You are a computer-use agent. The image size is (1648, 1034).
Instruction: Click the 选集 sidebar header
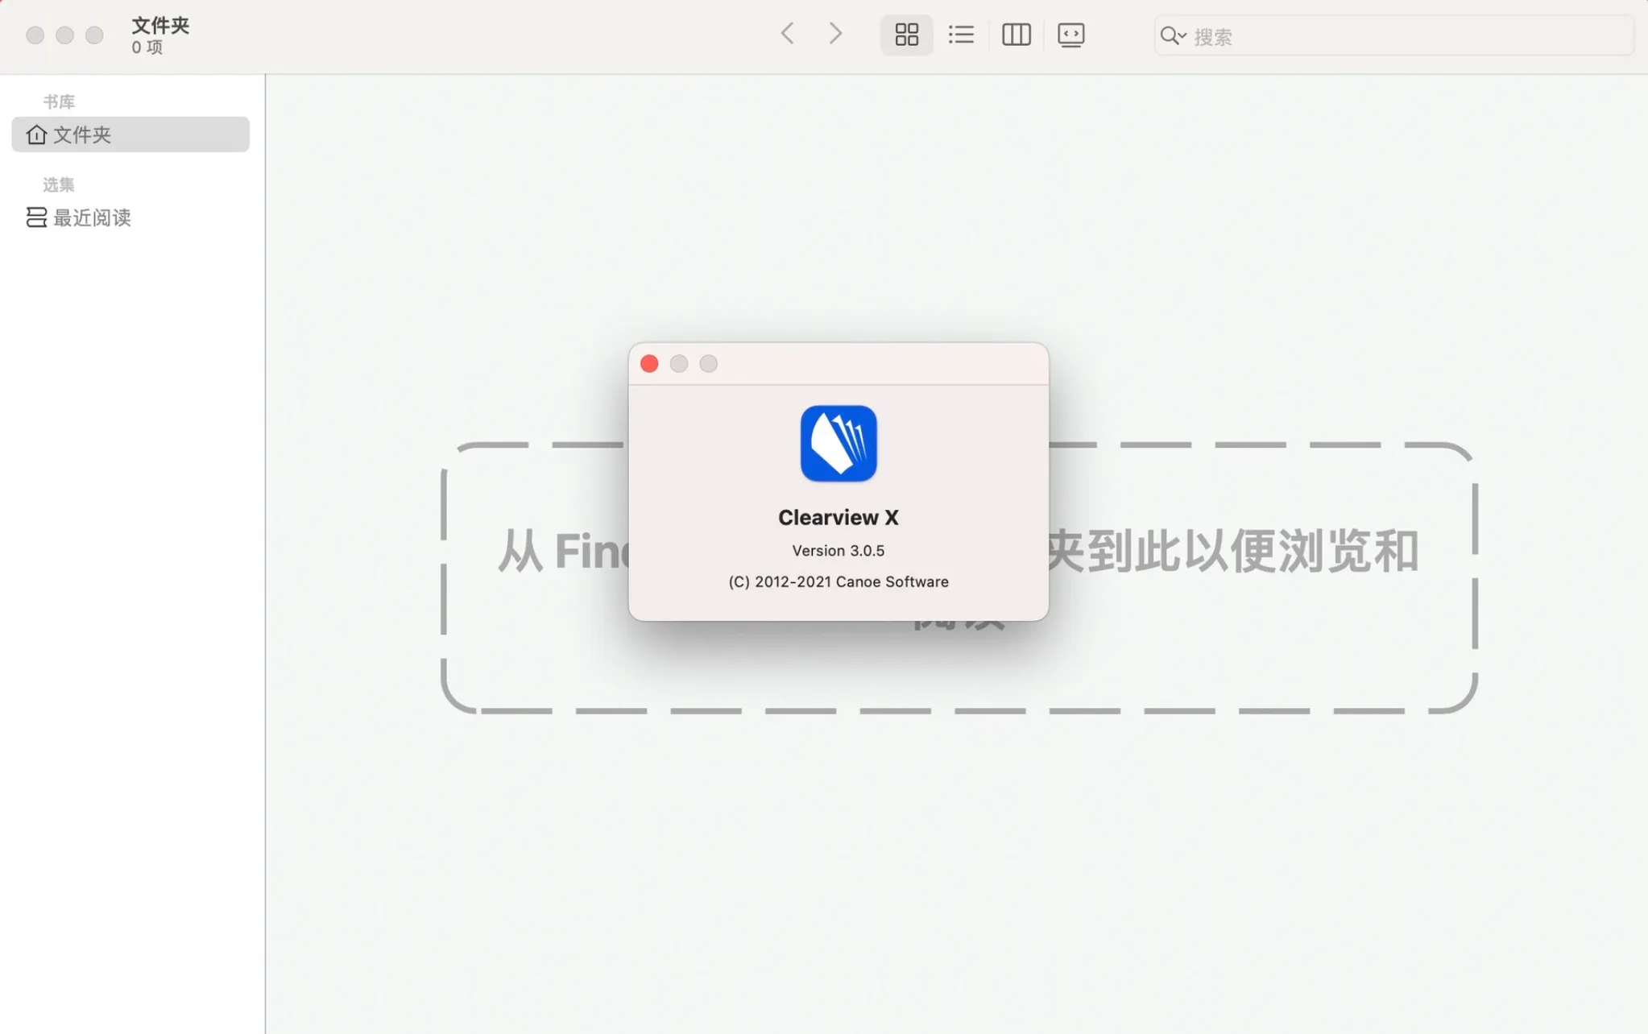point(59,185)
